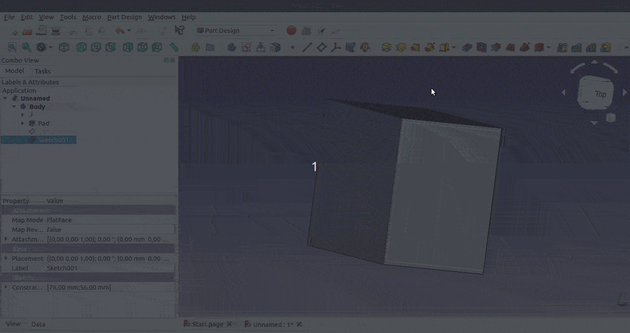Viewport: 630px width, 333px height.
Task: Open the Part Design menu
Action: pyautogui.click(x=124, y=17)
